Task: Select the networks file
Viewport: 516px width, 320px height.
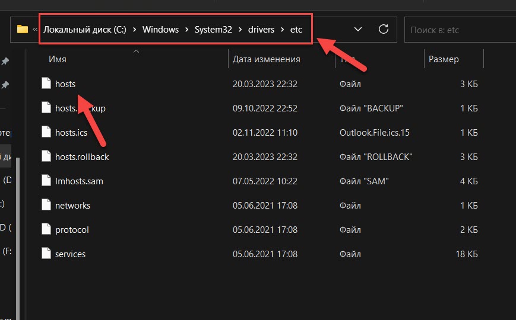Action: (72, 206)
